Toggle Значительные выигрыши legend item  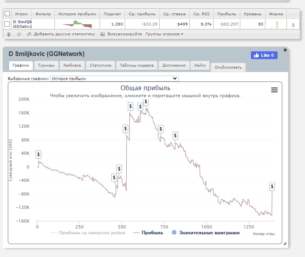coord(205,233)
